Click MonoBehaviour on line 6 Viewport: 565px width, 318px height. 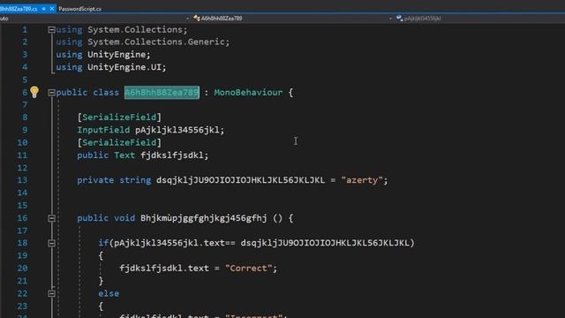(248, 92)
